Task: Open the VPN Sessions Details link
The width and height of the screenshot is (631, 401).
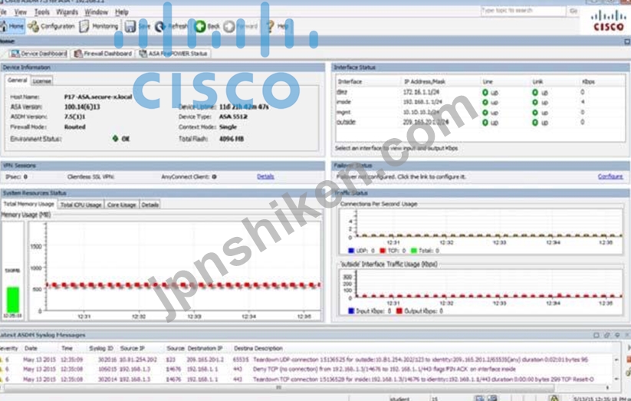Action: (x=265, y=176)
